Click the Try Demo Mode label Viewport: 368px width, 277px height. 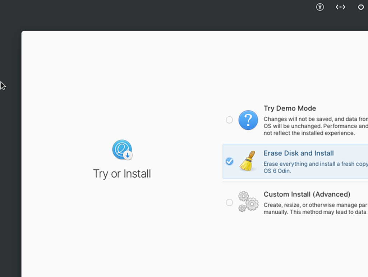tap(290, 108)
